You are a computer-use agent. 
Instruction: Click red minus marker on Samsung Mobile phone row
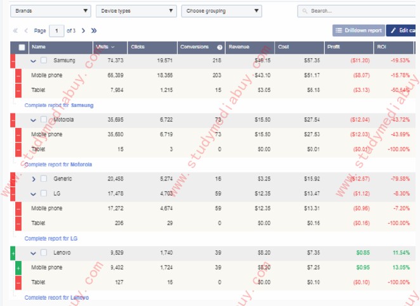coord(18,76)
